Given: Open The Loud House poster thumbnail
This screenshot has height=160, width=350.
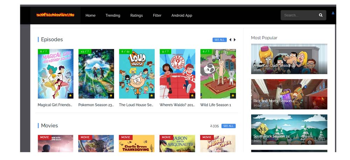Looking at the screenshot, I should click(137, 74).
